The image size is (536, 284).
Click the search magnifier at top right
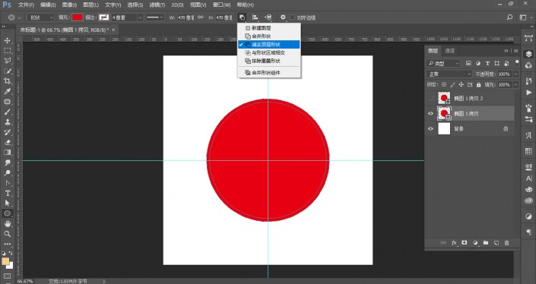point(509,17)
